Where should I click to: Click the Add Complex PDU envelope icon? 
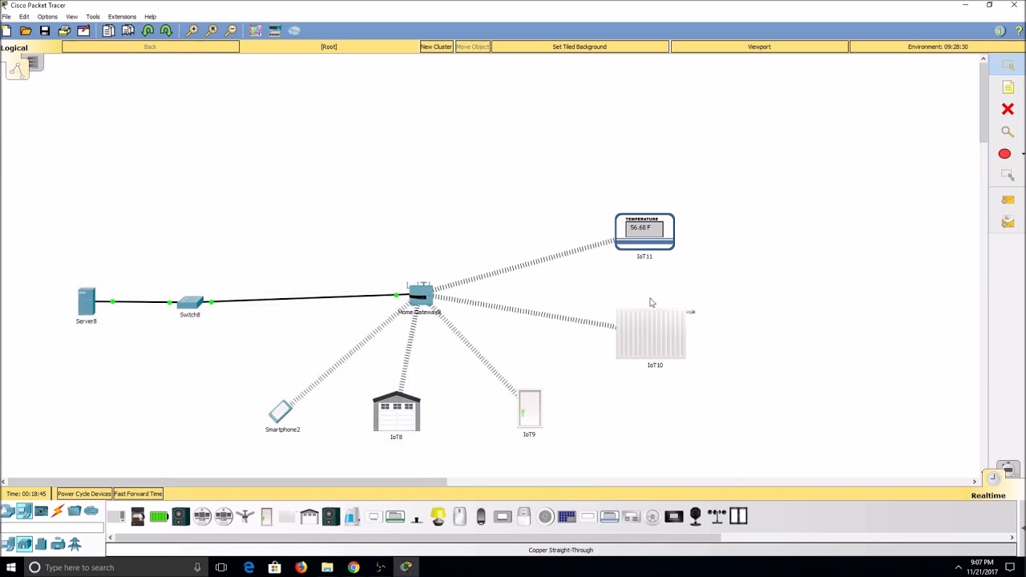pyautogui.click(x=1008, y=222)
